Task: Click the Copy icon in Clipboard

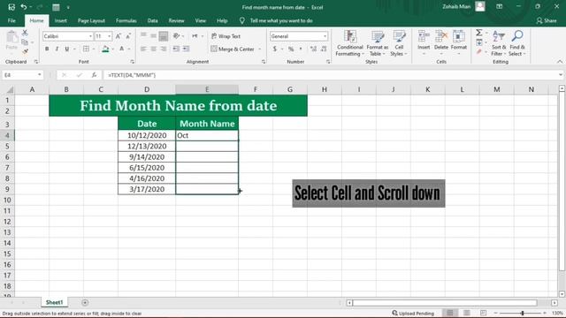Action: (25, 42)
